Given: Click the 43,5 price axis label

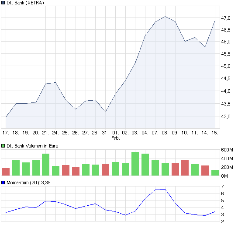Looking at the screenshot, I should point(226,104).
